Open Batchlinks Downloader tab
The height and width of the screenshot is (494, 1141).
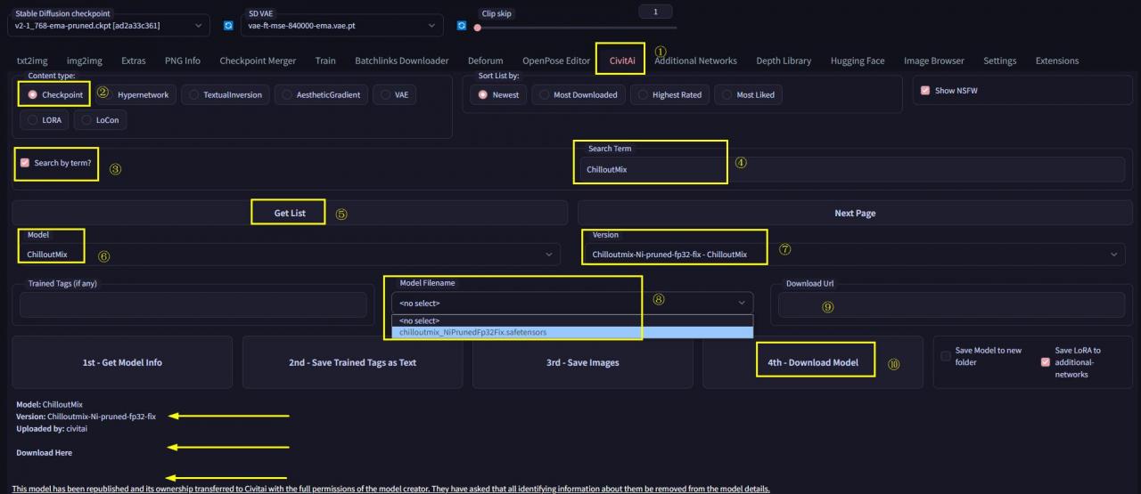402,61
